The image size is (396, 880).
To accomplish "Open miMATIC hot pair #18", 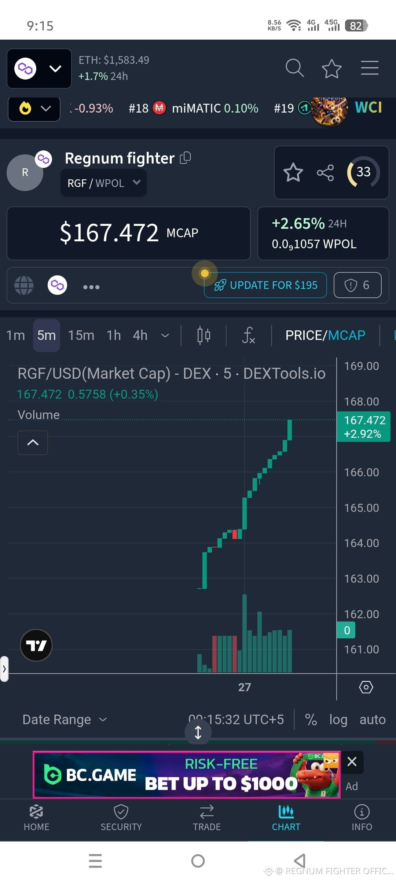I will 193,108.
